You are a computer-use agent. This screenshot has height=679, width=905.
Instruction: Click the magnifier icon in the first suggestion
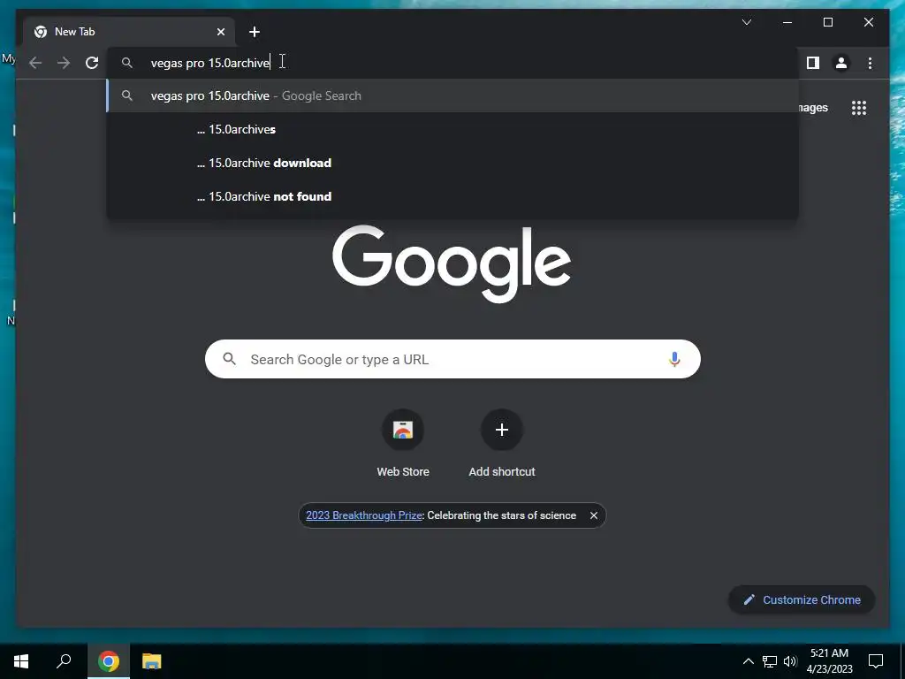[127, 95]
